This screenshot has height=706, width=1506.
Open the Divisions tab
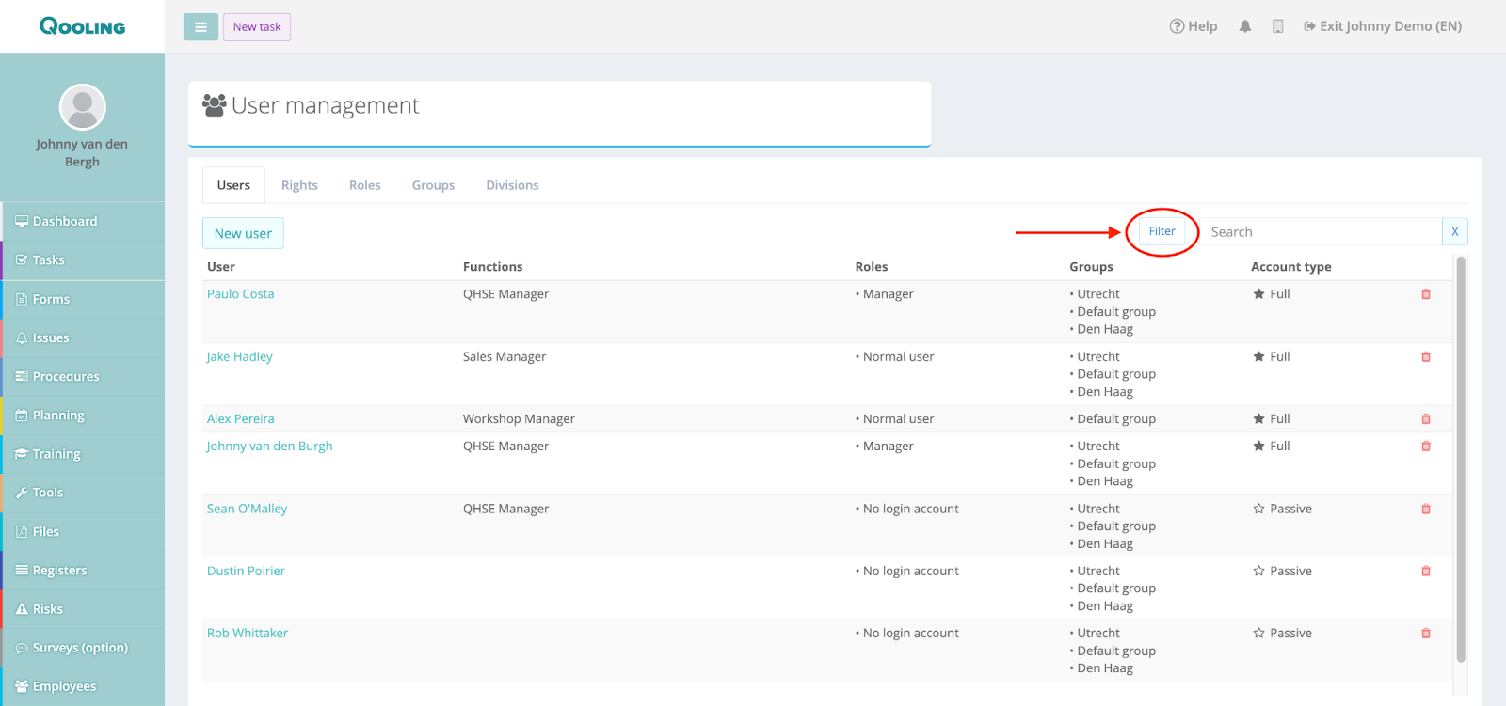512,185
